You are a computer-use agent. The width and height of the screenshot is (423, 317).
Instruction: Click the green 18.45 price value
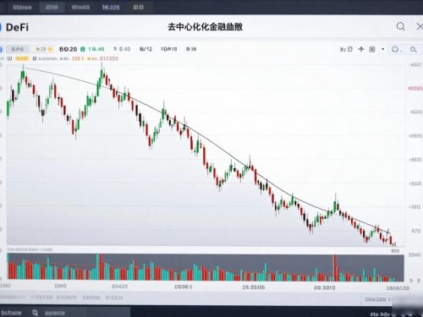tap(96, 49)
